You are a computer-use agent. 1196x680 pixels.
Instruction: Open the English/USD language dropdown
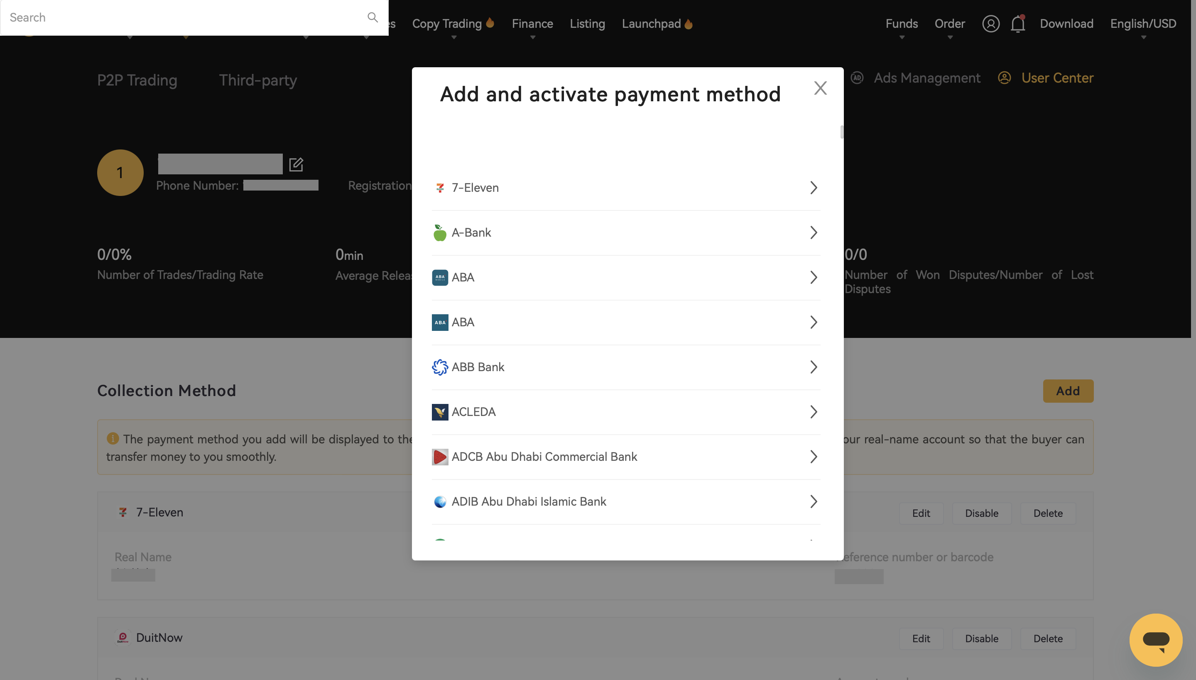1143,23
